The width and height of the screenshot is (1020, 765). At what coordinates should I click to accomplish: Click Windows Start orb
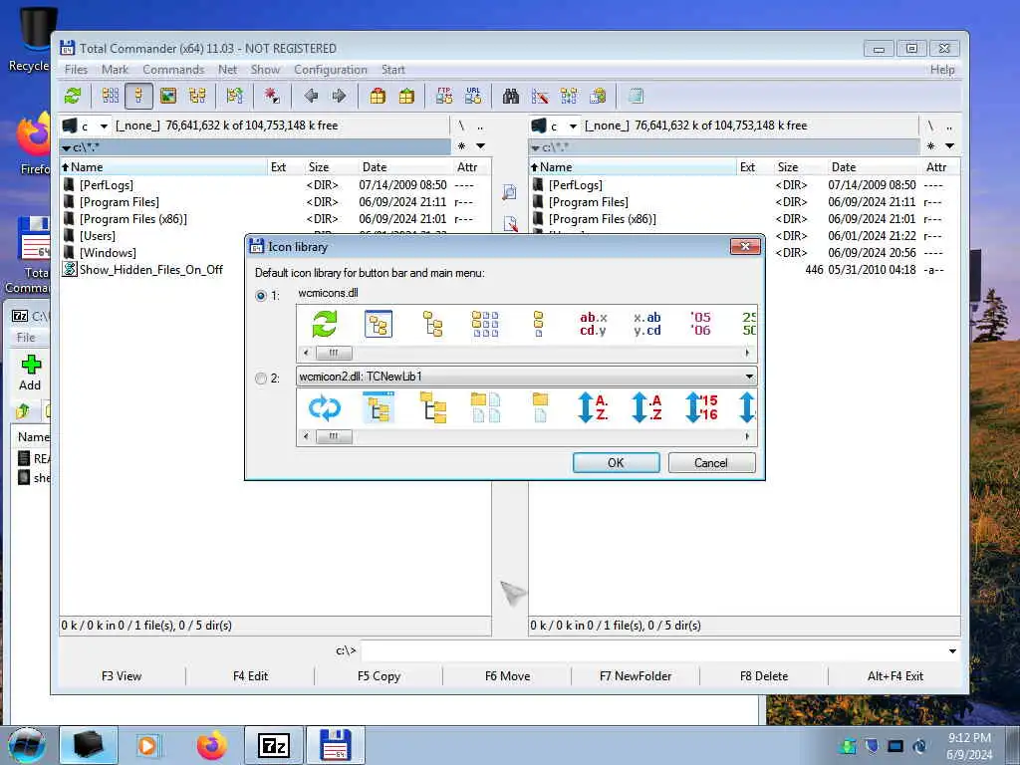pyautogui.click(x=27, y=745)
